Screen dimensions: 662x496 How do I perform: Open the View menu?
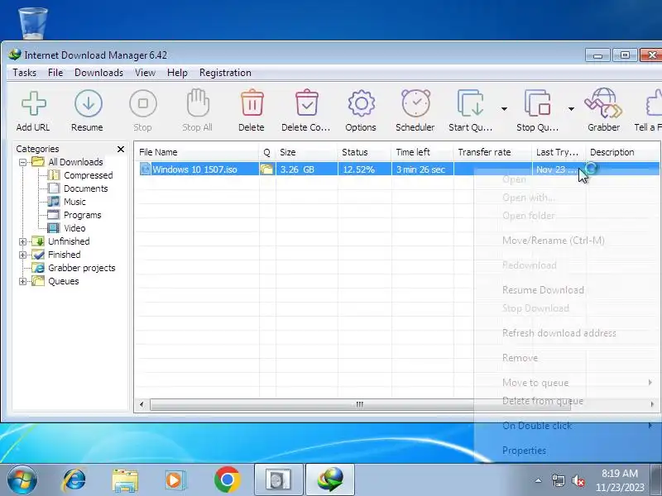(x=146, y=73)
